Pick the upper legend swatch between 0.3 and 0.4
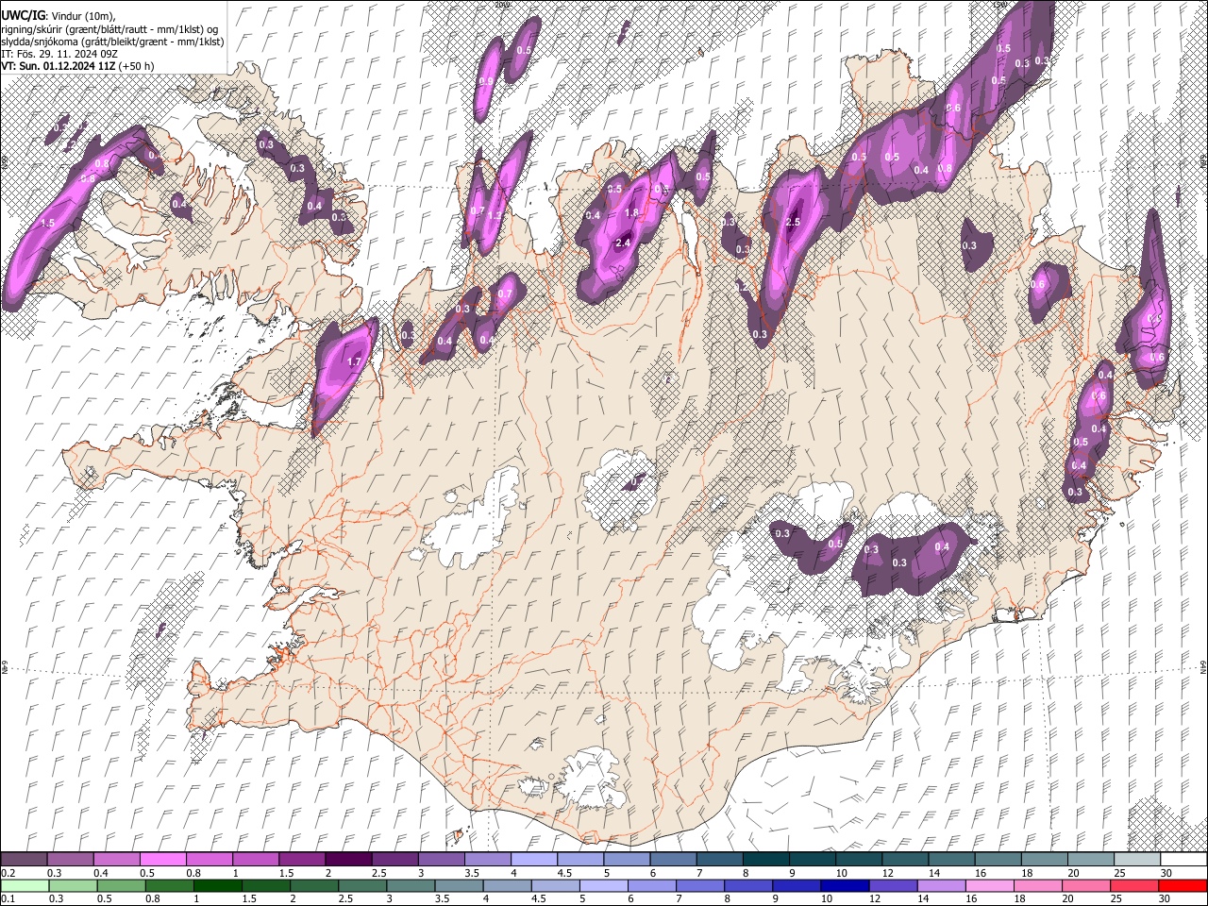 (70, 860)
